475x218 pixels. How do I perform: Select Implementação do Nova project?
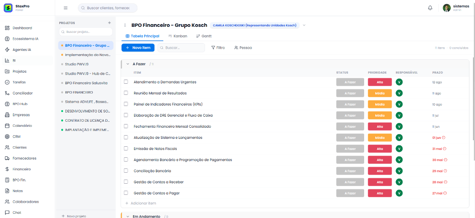click(86, 55)
